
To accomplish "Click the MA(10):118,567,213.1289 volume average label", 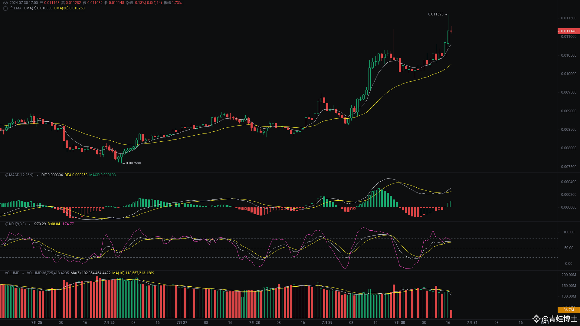I will click(x=133, y=273).
